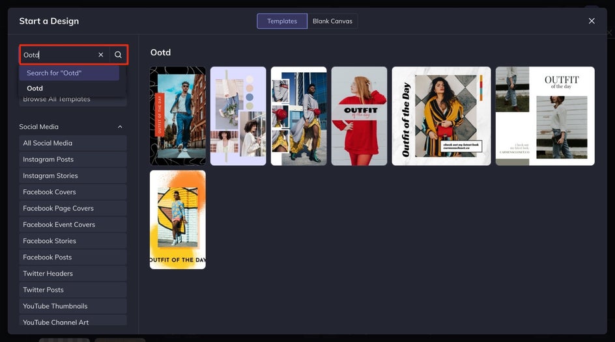This screenshot has height=342, width=615.
Task: Open Facebook Event Covers category
Action: (73, 224)
